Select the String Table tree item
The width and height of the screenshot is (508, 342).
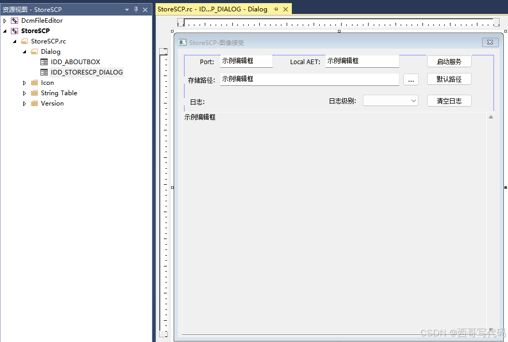coord(59,93)
